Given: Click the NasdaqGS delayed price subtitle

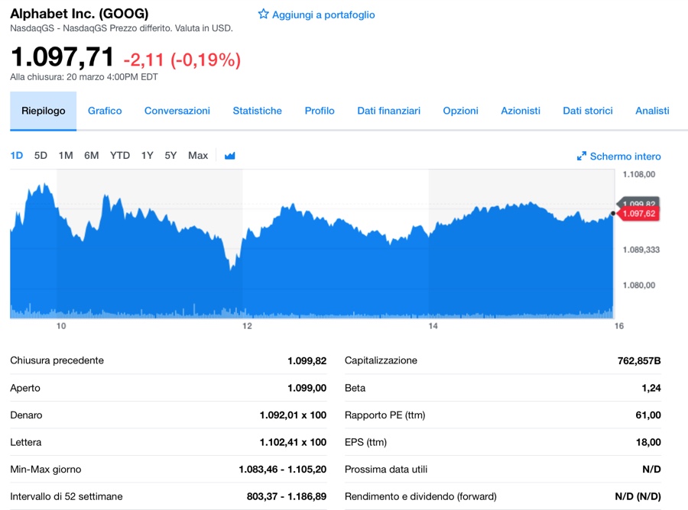Looking at the screenshot, I should pos(122,28).
